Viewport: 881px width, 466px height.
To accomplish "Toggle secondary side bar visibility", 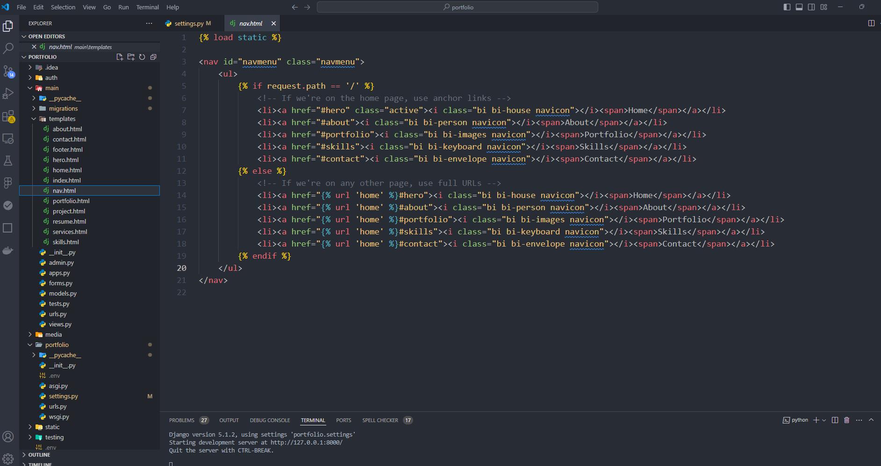I will click(811, 7).
